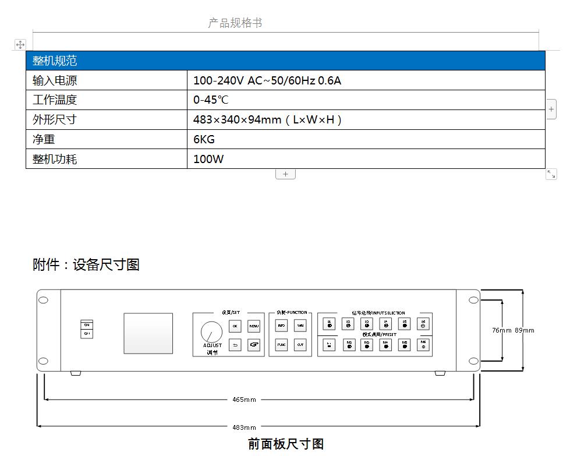
Task: Click the add row plus button
Action: (285, 174)
